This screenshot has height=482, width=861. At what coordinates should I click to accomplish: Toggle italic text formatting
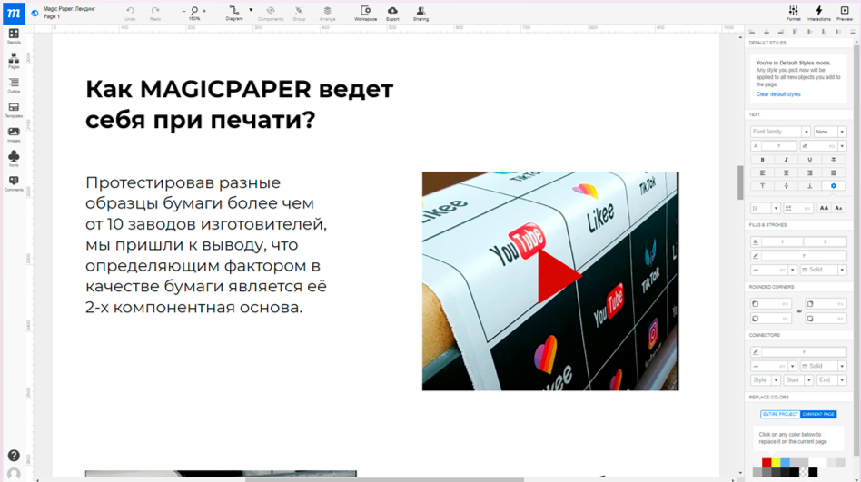[x=786, y=160]
